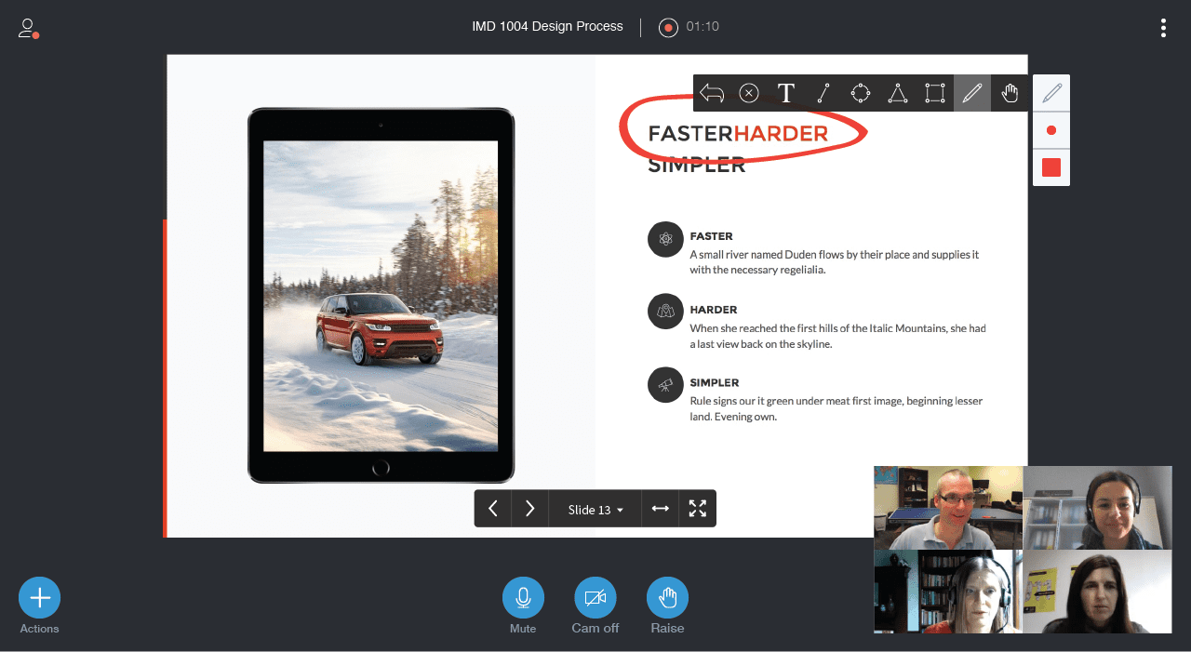1191x652 pixels.
Task: Go to the next slide
Action: pyautogui.click(x=530, y=509)
